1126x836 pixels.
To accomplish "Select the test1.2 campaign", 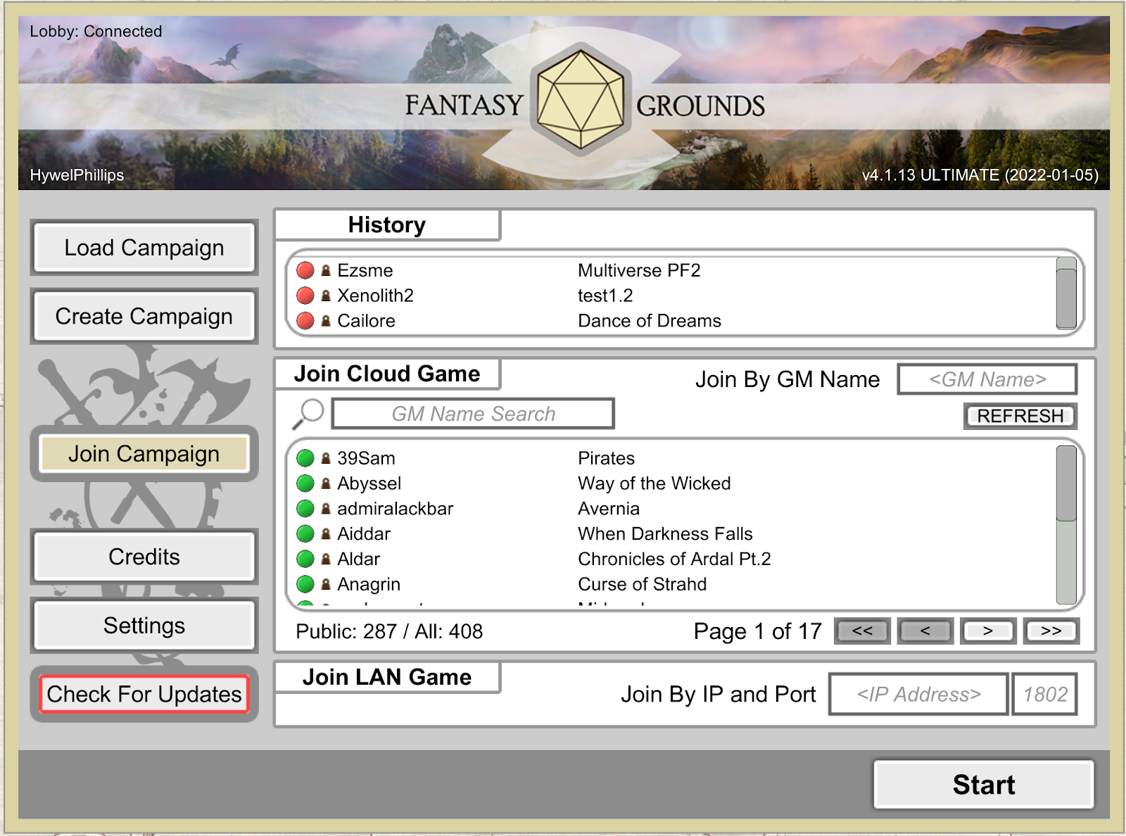I will [605, 296].
